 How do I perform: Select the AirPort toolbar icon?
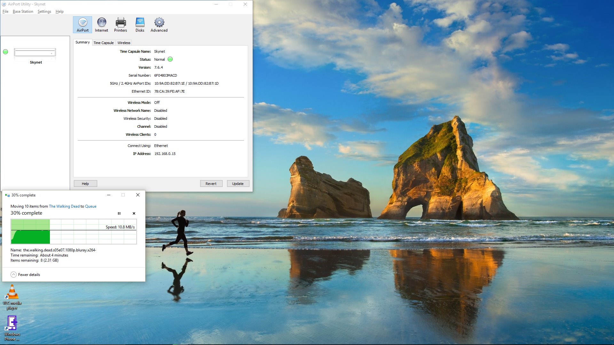pyautogui.click(x=83, y=25)
